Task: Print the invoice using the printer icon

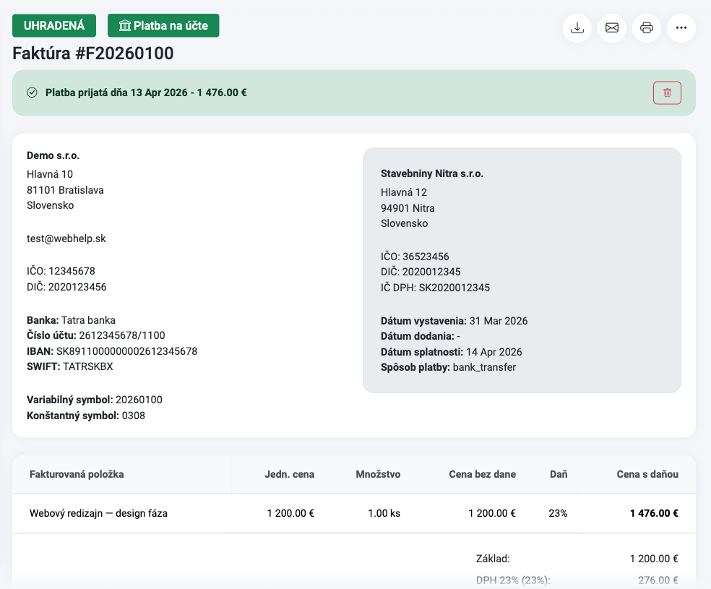Action: click(646, 28)
